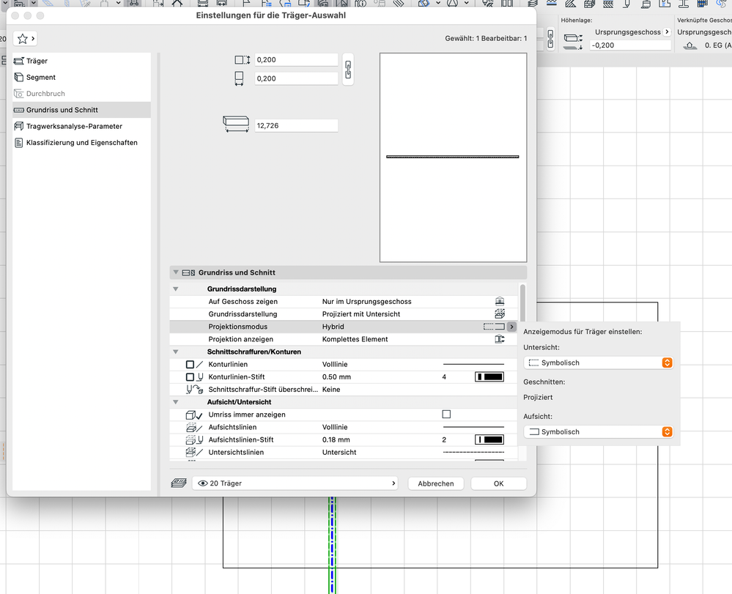Open the Ursprungsgeschoss arrow under Höhenlage

(x=667, y=31)
